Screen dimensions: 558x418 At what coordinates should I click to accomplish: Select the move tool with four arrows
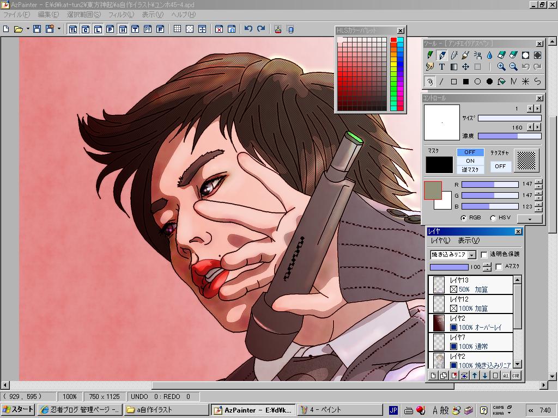[x=465, y=67]
